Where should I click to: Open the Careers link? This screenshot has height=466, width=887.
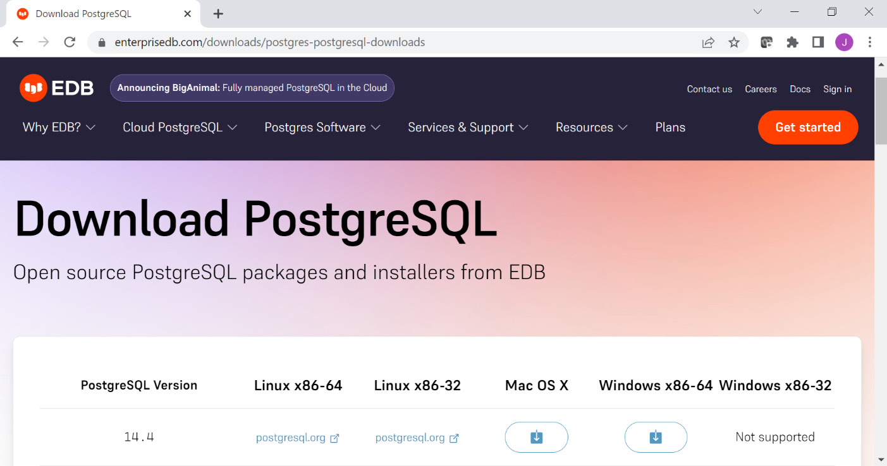coord(761,89)
